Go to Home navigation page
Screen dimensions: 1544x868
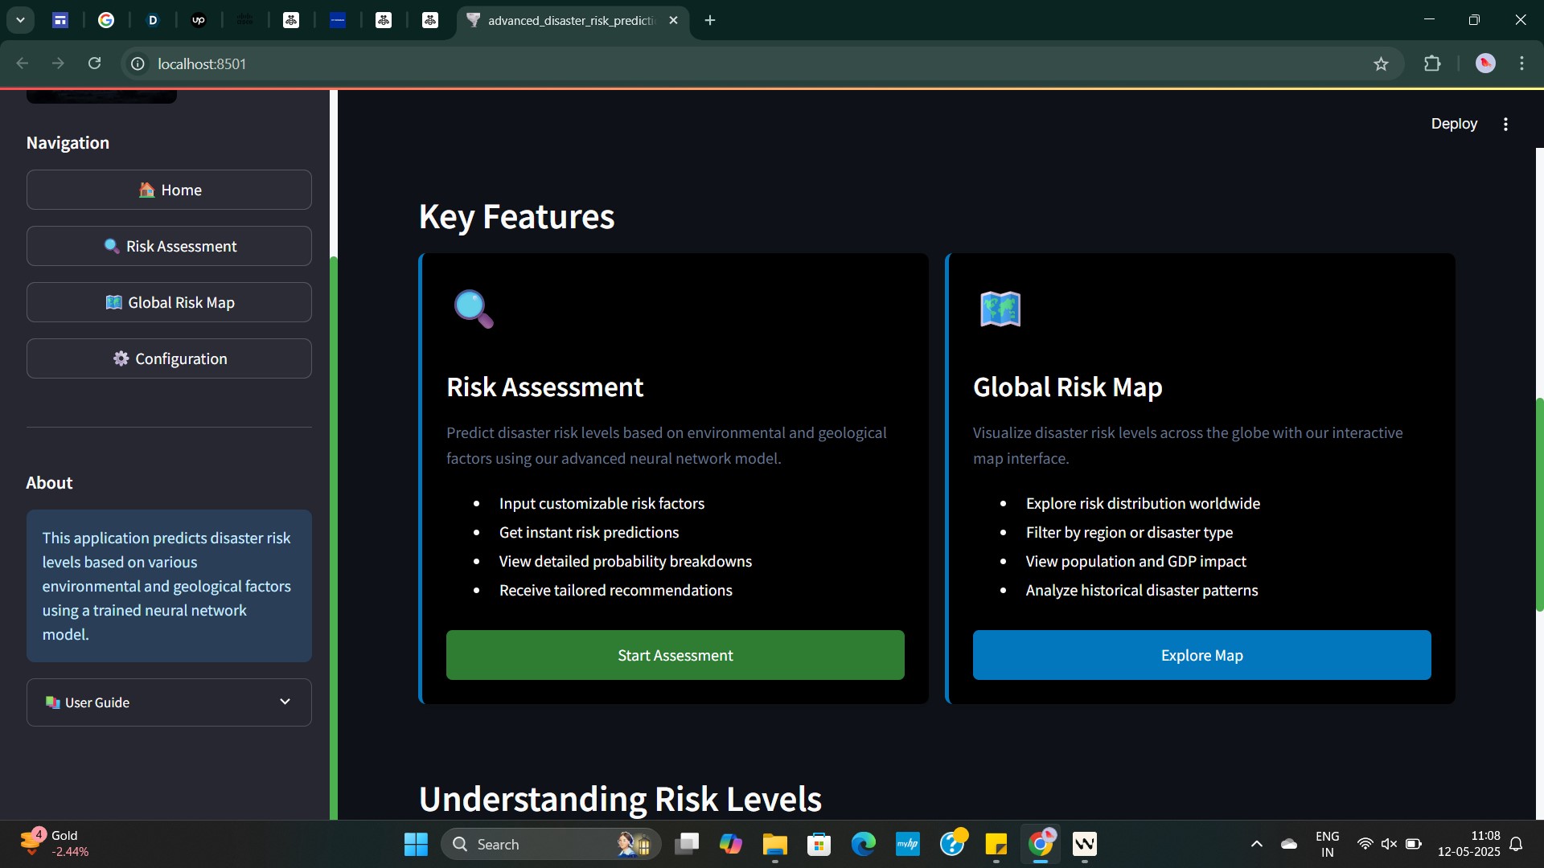169,190
